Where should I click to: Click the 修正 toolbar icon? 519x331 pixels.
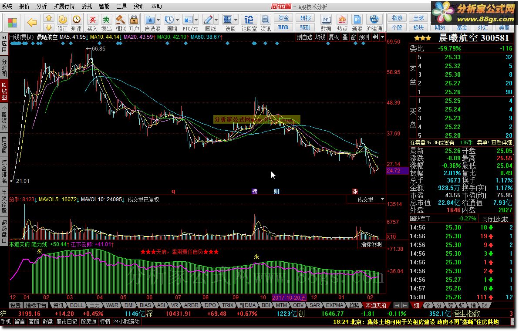click(x=63, y=23)
